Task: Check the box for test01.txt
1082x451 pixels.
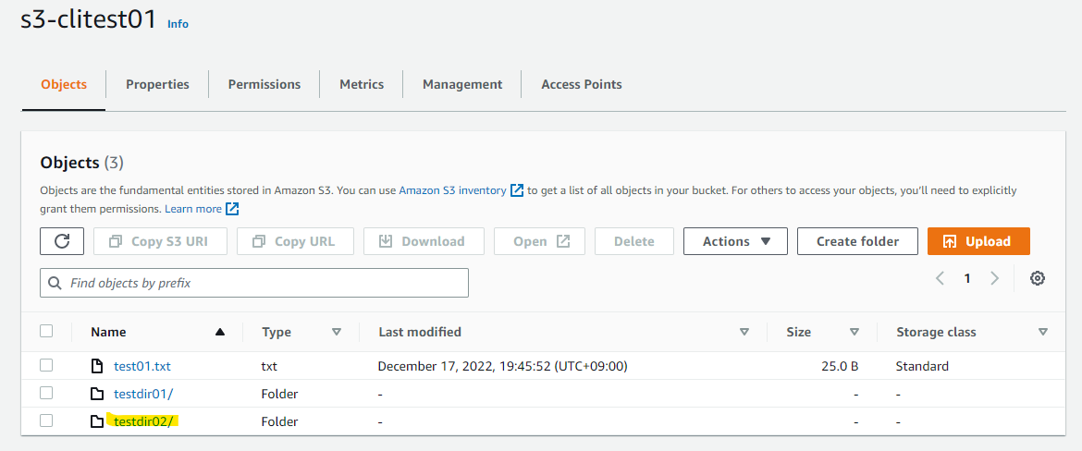Action: (x=46, y=365)
